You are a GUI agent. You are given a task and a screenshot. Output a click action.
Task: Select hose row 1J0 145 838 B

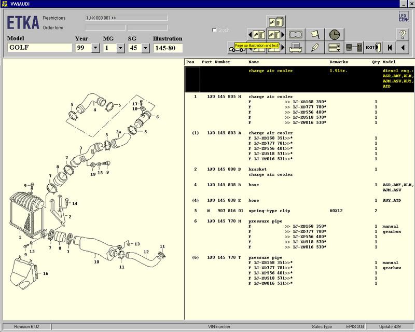pos(299,187)
